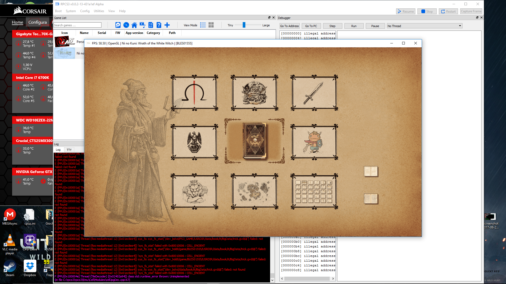Float the Game List panel with its undock icon
Screen dimensions: 506x284
(269, 18)
